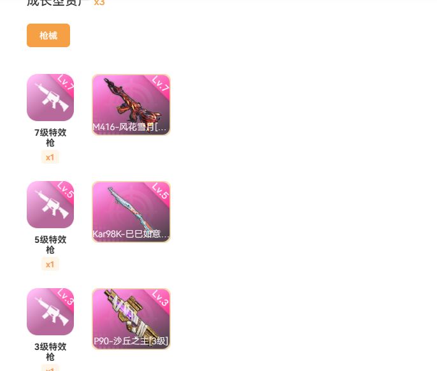Viewport: 437px width, 371px height.
Task: Click the x1 count under 7级特效枪
Action: 50,157
